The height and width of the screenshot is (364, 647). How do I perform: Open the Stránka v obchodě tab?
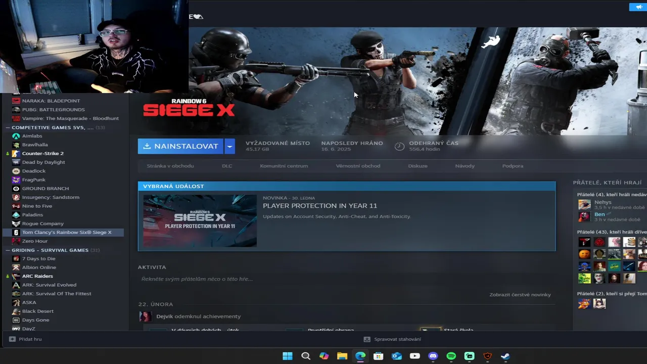[x=170, y=166]
